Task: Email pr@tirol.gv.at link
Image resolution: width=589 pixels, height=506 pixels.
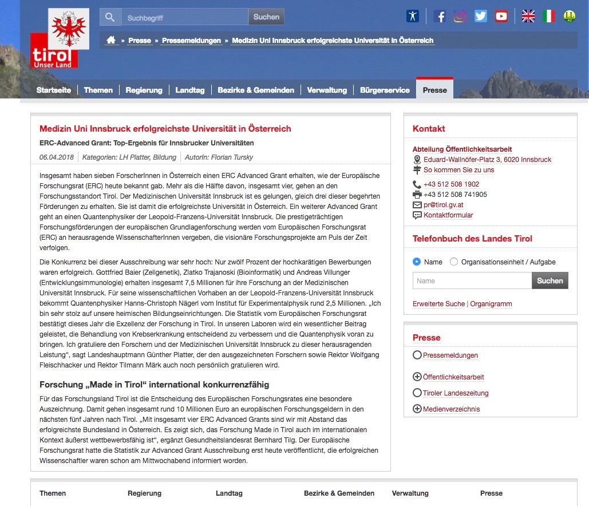Action: pyautogui.click(x=443, y=205)
